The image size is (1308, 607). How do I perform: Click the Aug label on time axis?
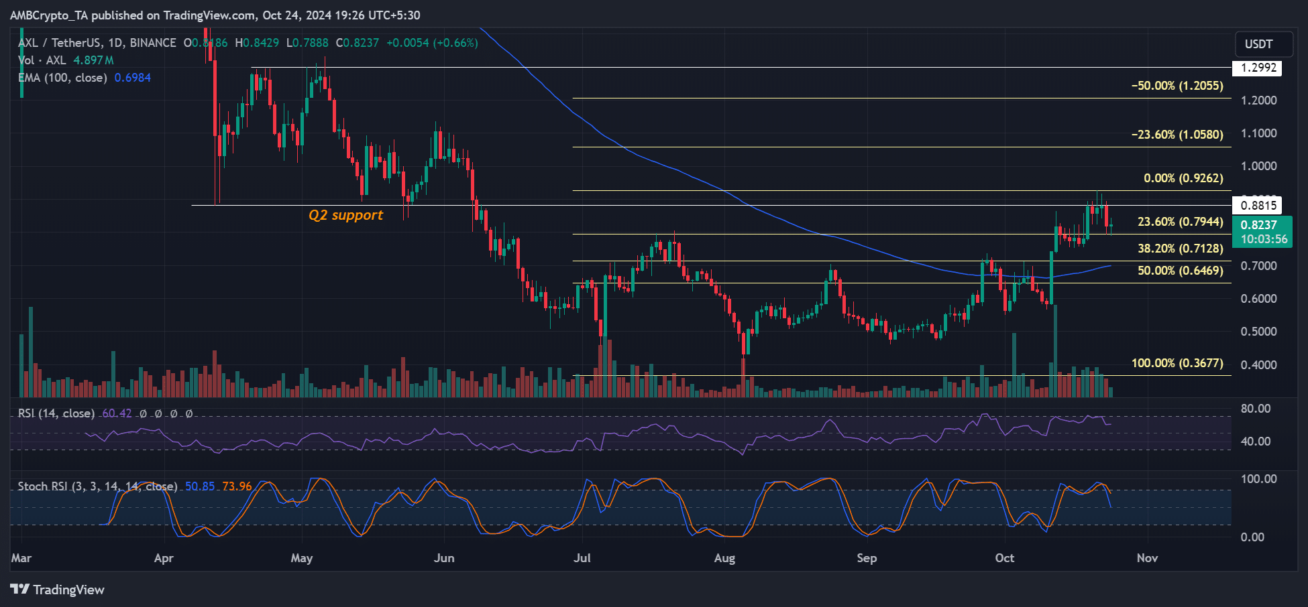point(724,558)
